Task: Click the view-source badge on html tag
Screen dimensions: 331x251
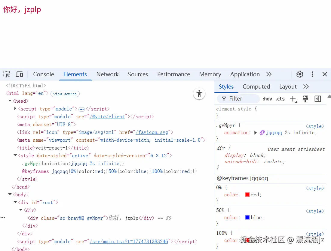Action: (x=65, y=94)
